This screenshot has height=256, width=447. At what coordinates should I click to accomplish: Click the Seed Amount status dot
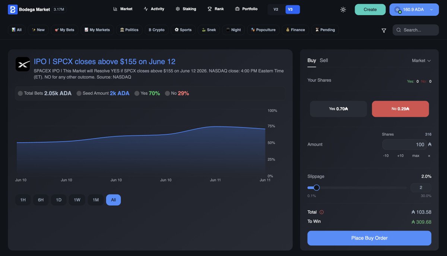(x=79, y=94)
